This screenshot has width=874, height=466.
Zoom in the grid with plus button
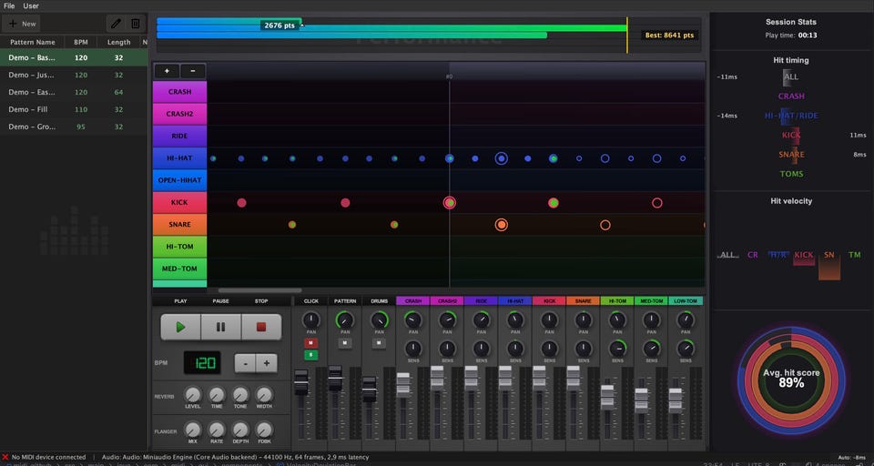click(x=167, y=71)
